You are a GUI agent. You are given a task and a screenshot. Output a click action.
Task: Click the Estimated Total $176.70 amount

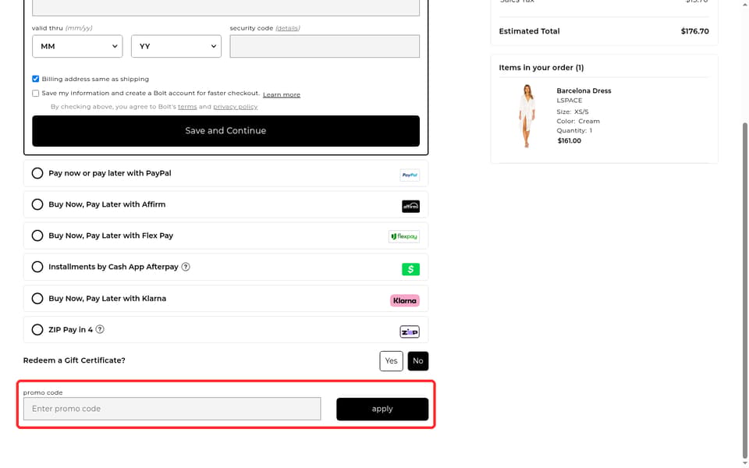(694, 31)
